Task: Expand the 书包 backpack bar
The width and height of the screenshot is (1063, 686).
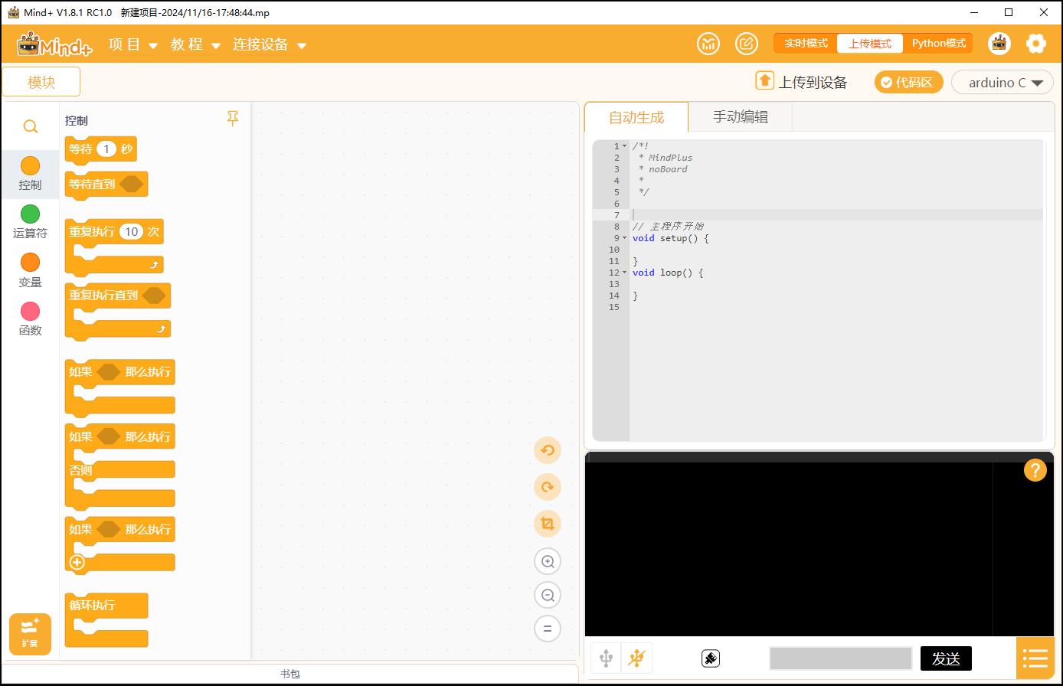Action: [289, 674]
